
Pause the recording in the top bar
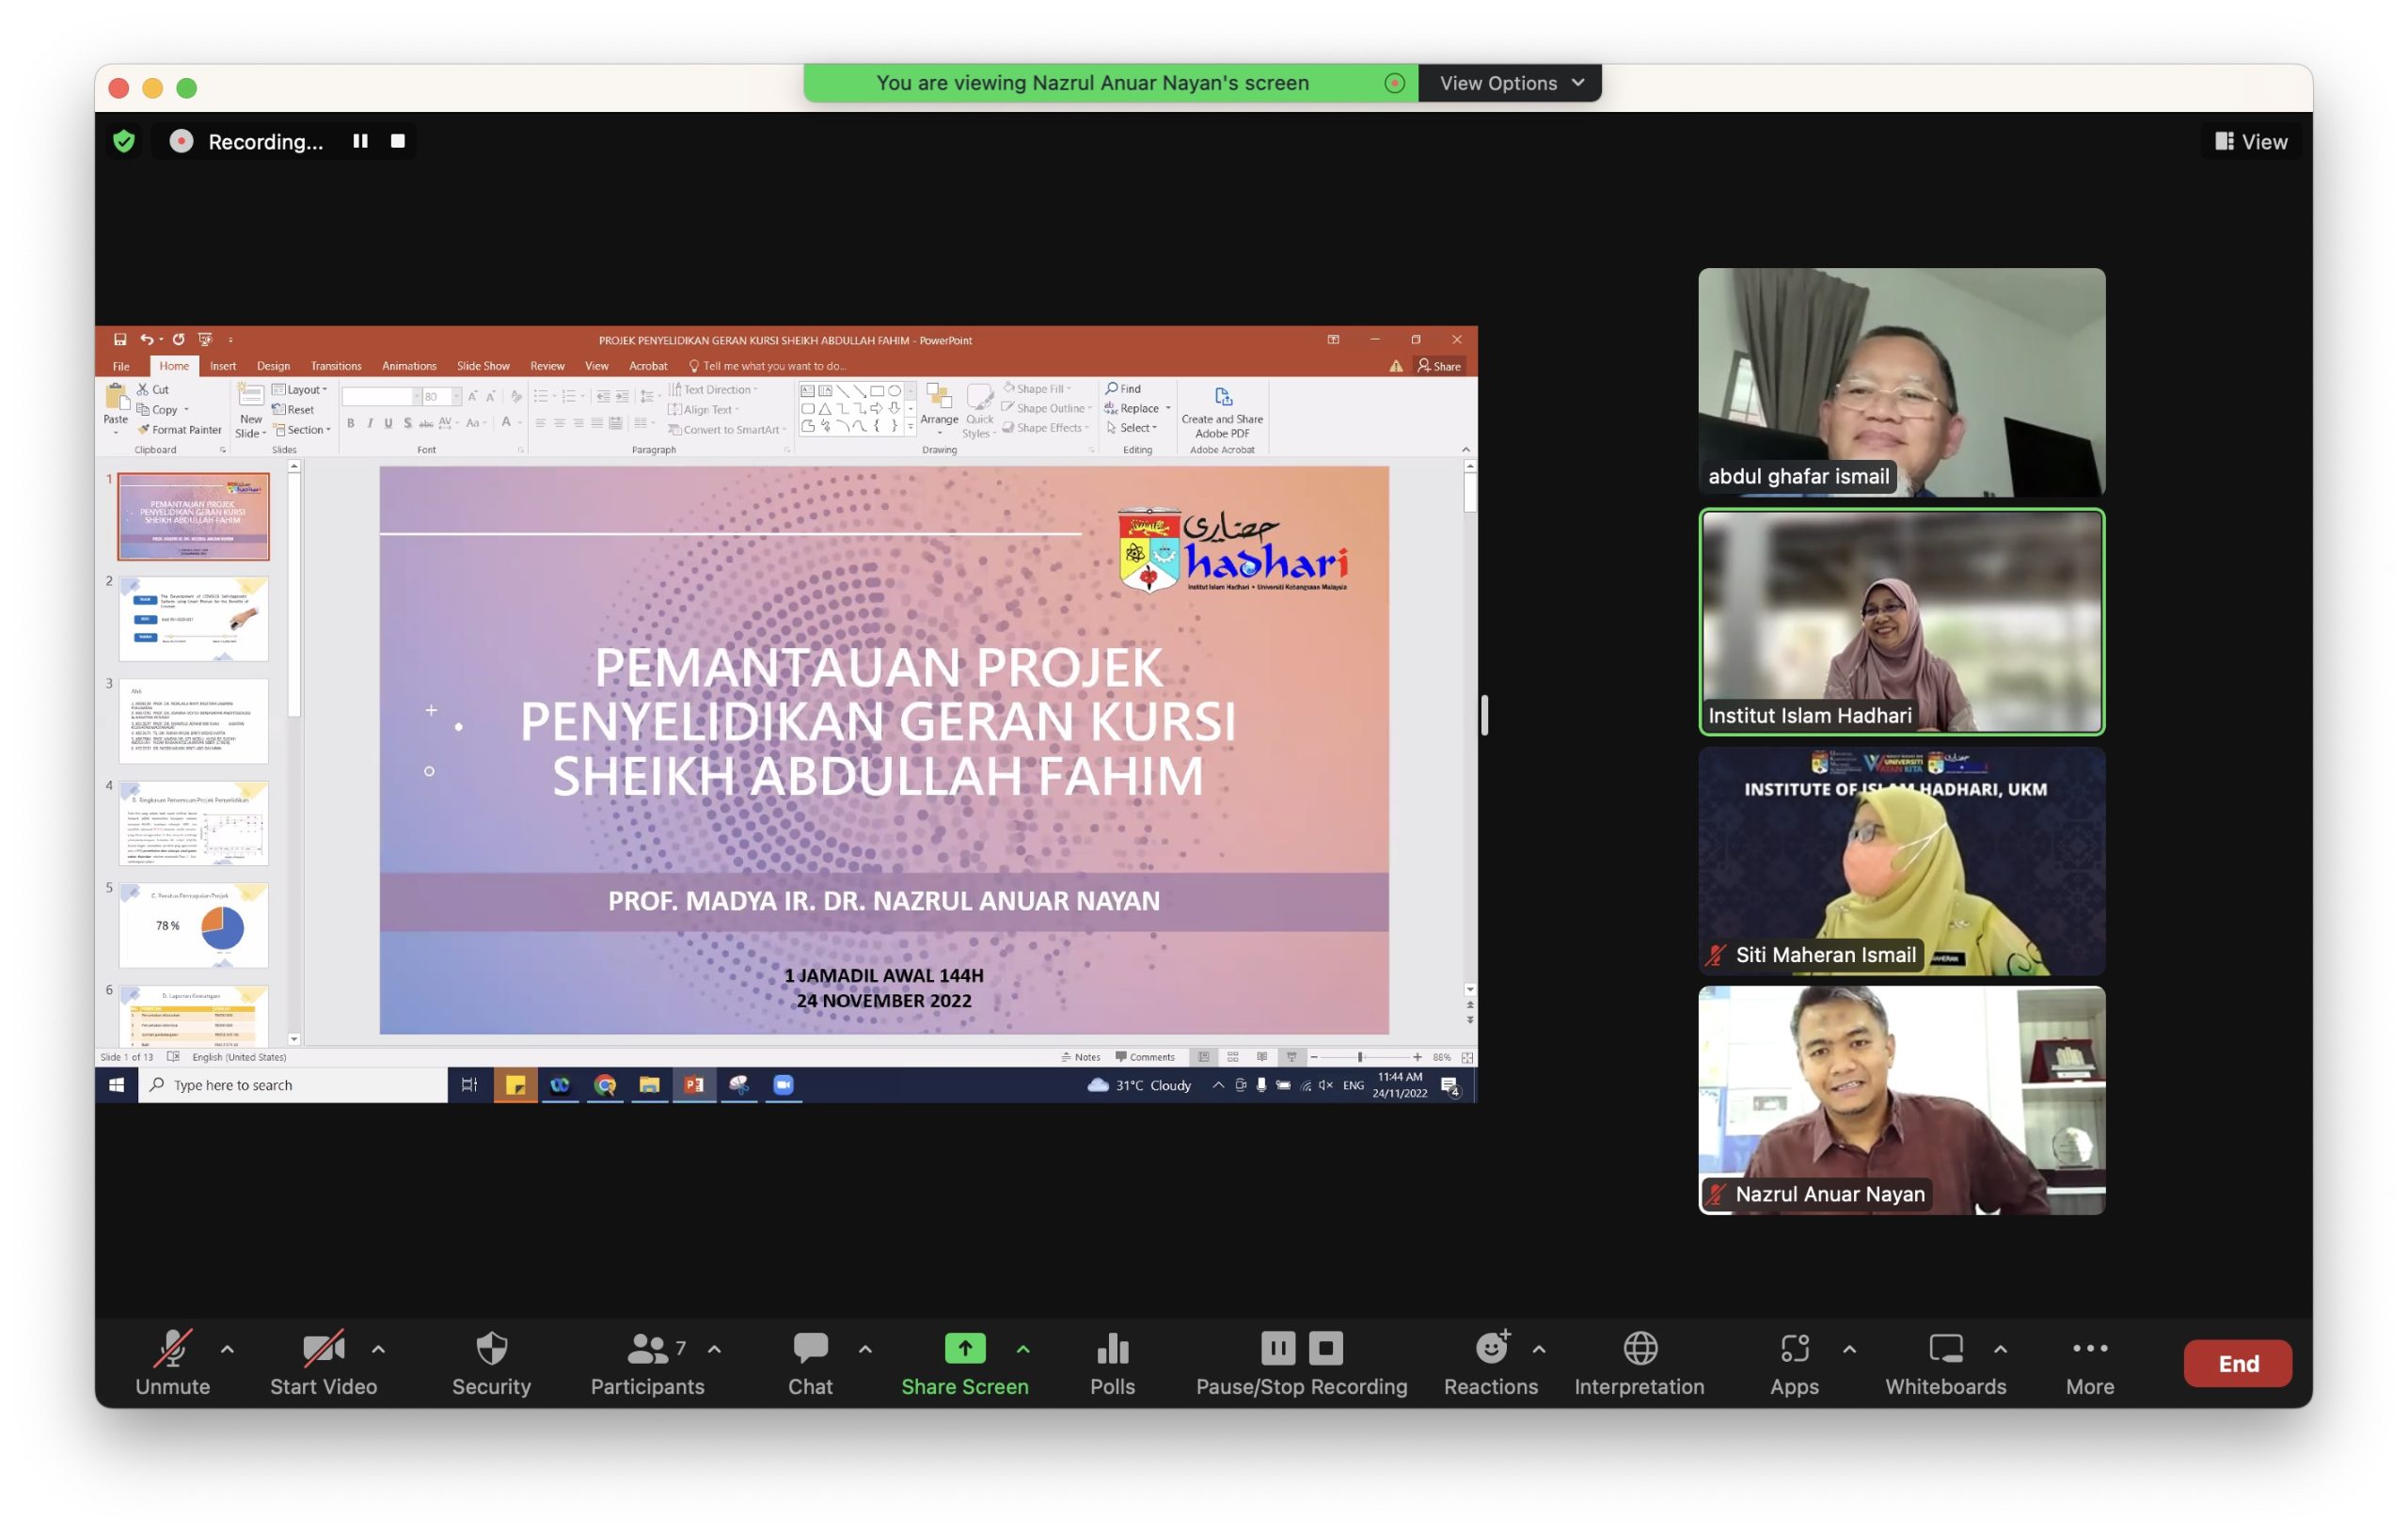(360, 141)
